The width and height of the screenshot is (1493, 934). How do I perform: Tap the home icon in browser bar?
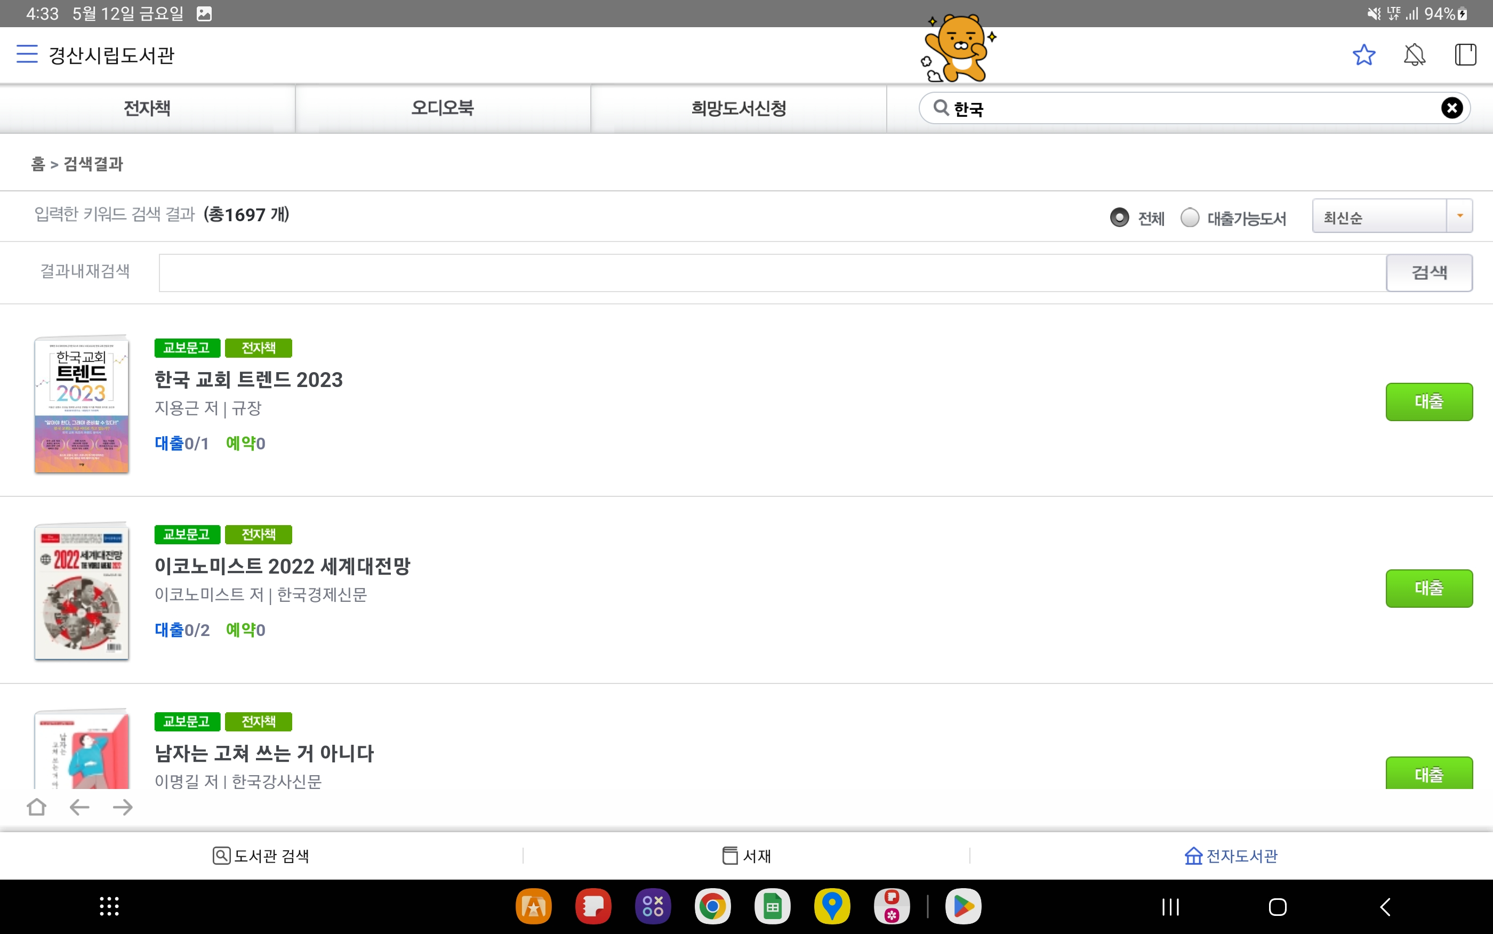pyautogui.click(x=37, y=807)
